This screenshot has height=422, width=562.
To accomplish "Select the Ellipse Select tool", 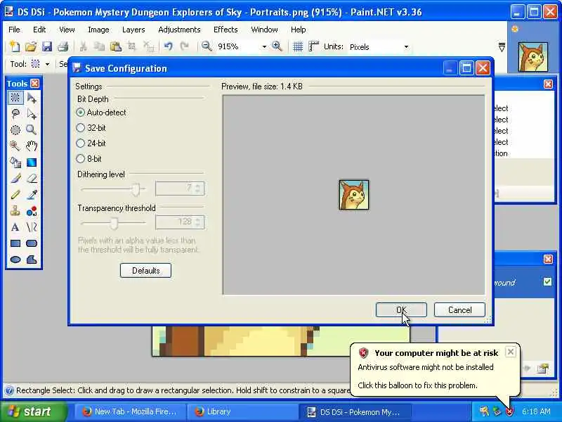I will [15, 130].
